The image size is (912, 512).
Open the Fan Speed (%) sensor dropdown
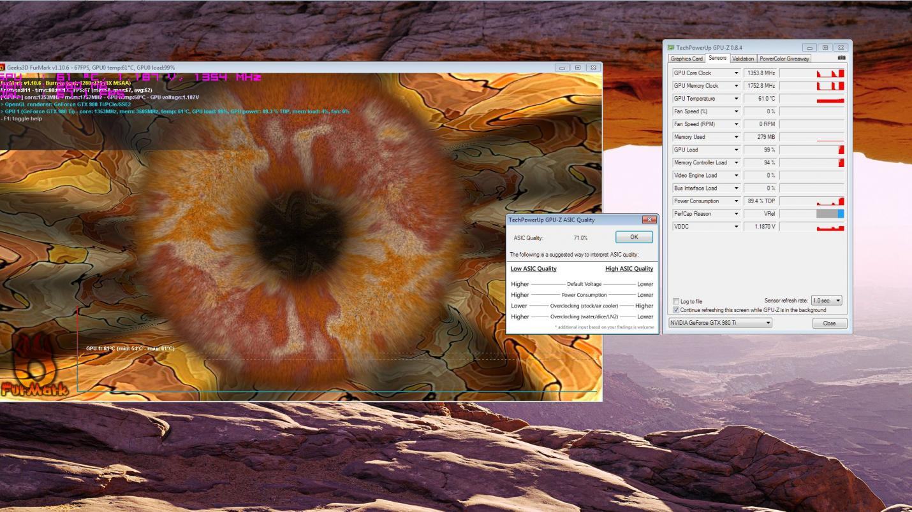click(x=737, y=111)
